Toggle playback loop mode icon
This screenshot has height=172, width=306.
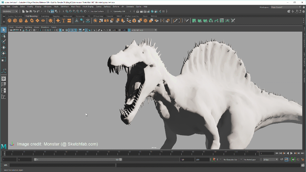click(282, 160)
